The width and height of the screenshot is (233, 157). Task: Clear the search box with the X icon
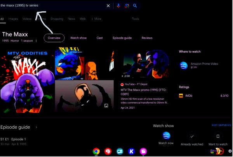click(x=108, y=6)
